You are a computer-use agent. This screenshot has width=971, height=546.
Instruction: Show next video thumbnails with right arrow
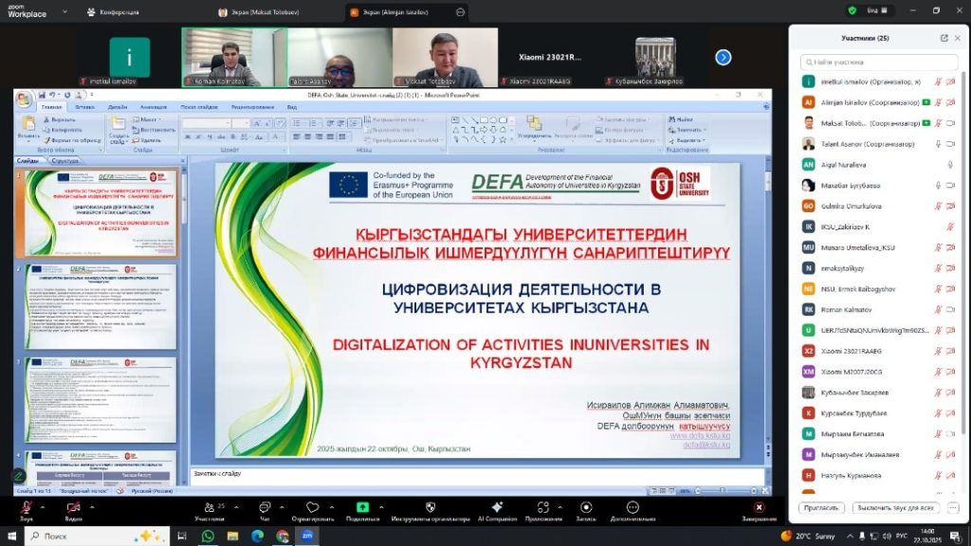[x=723, y=57]
